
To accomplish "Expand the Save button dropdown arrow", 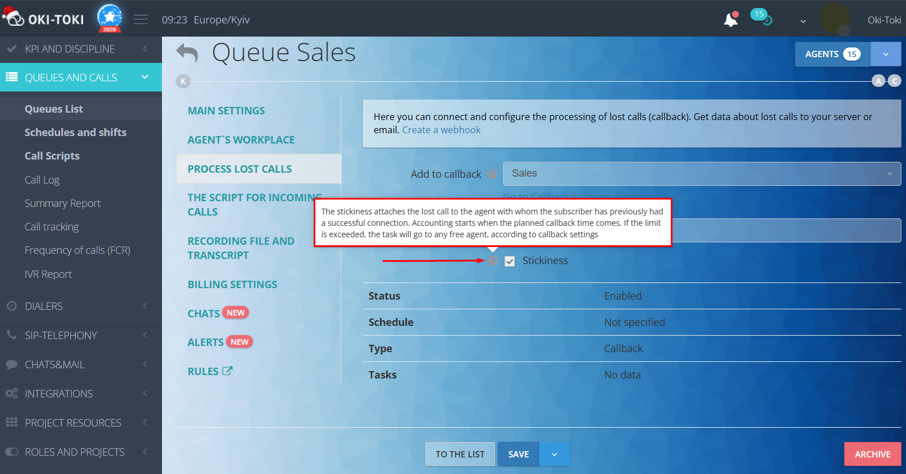I will tap(554, 454).
